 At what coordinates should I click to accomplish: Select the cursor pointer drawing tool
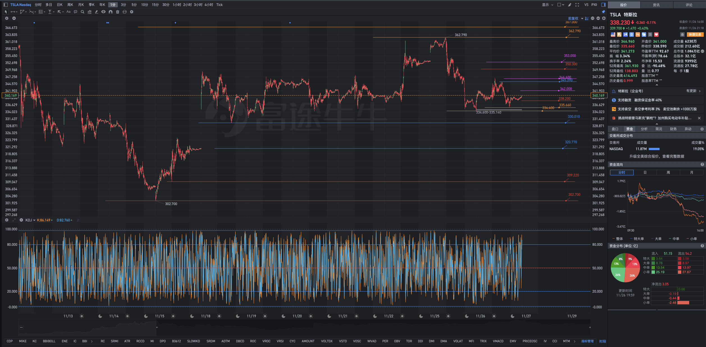point(6,12)
